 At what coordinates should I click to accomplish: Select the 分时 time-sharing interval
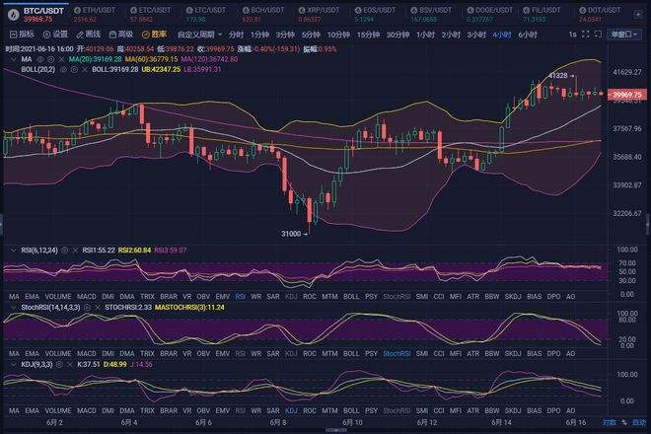236,35
